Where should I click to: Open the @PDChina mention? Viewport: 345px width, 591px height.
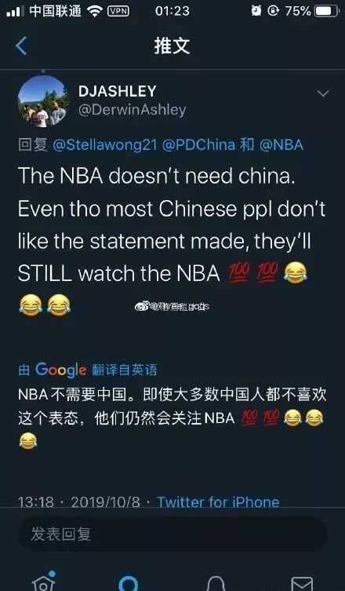[x=198, y=145]
